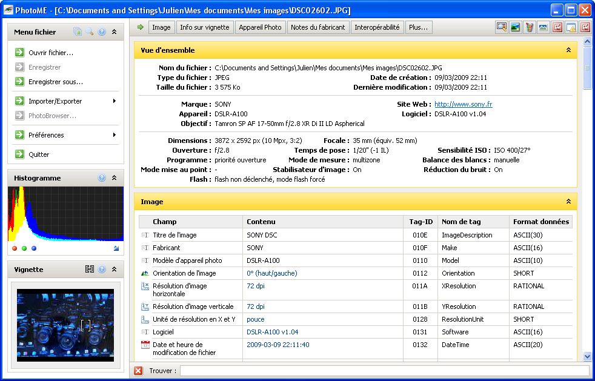
Task: Expand the Préférences submenu arrow
Action: [115, 134]
